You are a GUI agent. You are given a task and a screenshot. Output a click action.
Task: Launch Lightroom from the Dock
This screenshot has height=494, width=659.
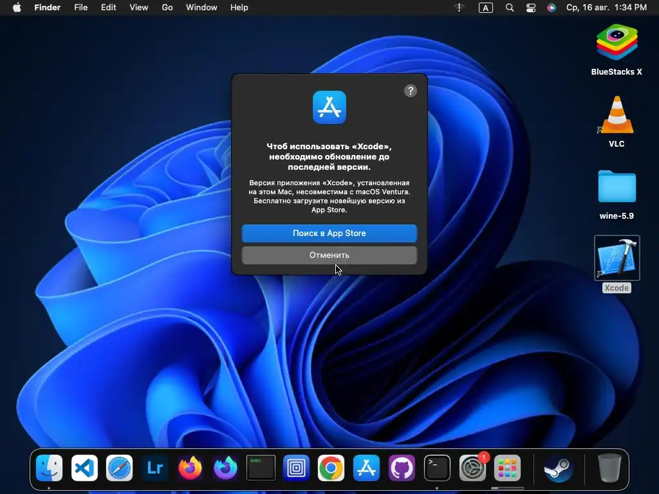[x=154, y=468]
